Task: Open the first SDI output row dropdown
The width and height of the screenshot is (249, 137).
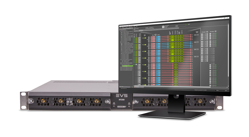Action: click(x=213, y=34)
